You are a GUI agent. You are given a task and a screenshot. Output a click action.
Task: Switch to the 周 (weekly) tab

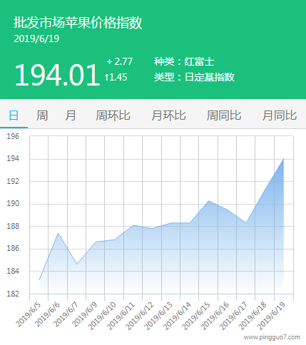tap(42, 115)
